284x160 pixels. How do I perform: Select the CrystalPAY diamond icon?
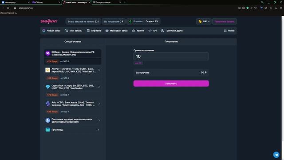click(47, 87)
